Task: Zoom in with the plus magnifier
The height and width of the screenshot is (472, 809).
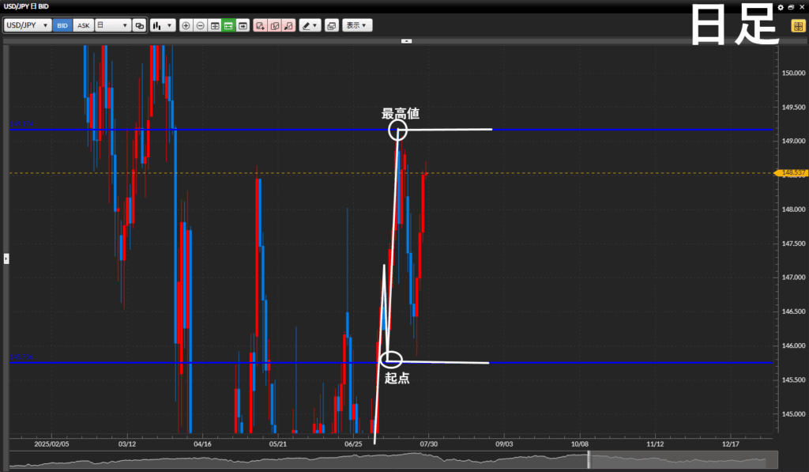Action: tap(186, 25)
